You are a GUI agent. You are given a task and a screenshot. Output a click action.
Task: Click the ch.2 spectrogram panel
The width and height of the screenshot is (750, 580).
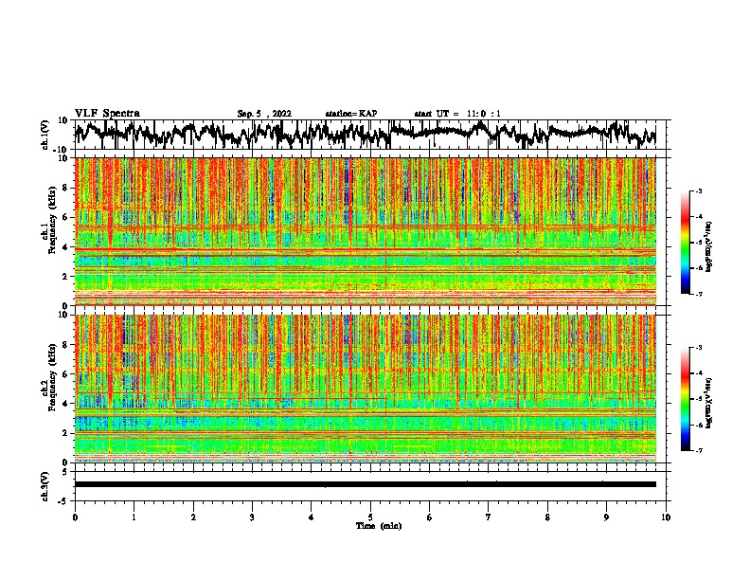coord(366,389)
